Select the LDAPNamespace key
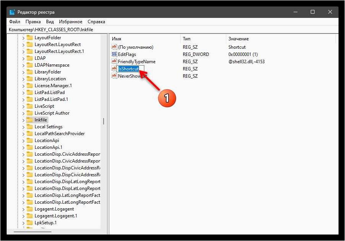The image size is (345, 241). click(x=52, y=65)
